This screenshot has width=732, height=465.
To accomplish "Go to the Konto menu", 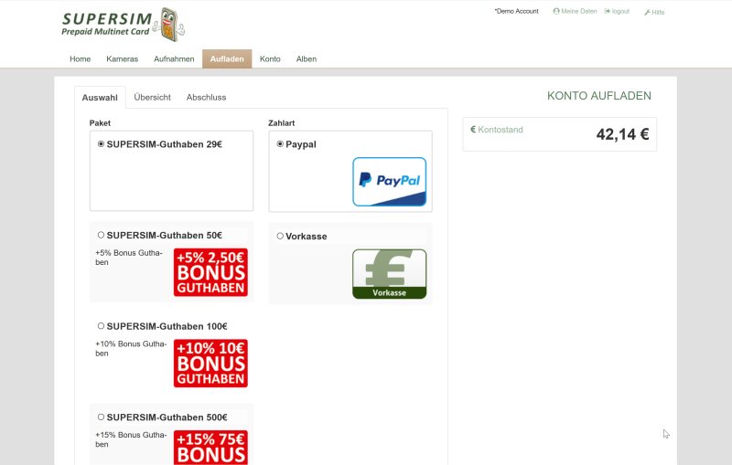I will [270, 59].
